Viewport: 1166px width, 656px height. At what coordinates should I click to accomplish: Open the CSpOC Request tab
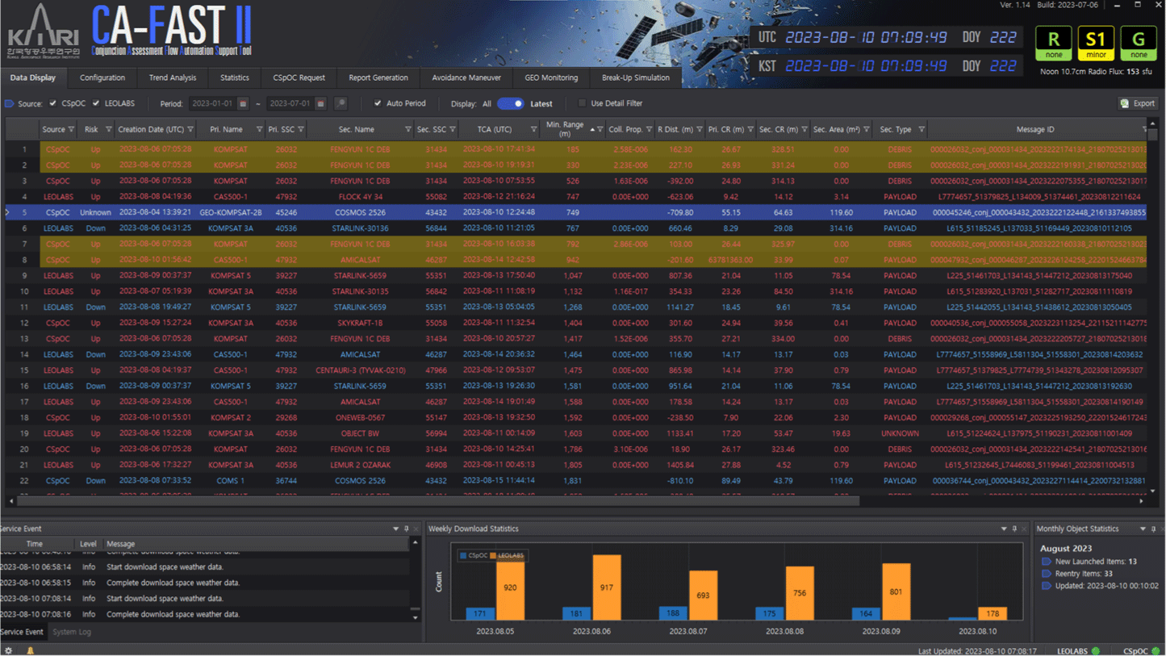(x=299, y=77)
